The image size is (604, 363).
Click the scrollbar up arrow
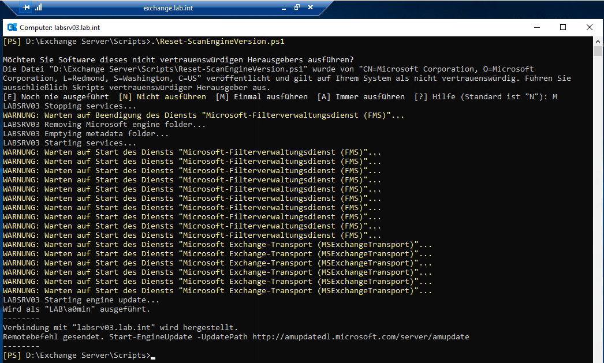point(599,42)
